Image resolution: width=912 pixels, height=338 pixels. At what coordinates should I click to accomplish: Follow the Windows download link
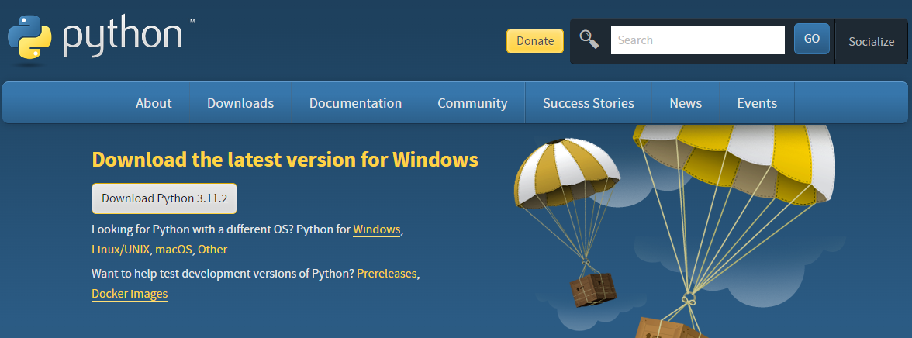[x=377, y=229]
